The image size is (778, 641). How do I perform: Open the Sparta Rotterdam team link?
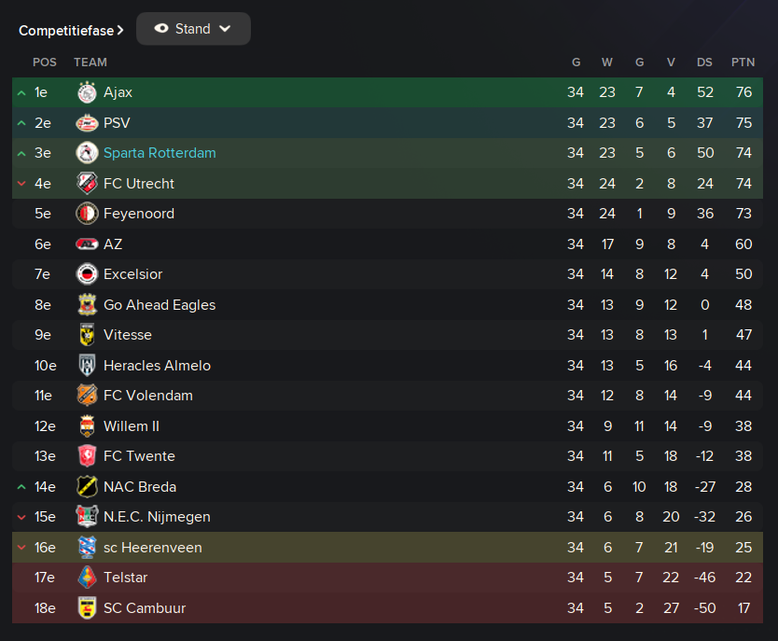tap(160, 153)
